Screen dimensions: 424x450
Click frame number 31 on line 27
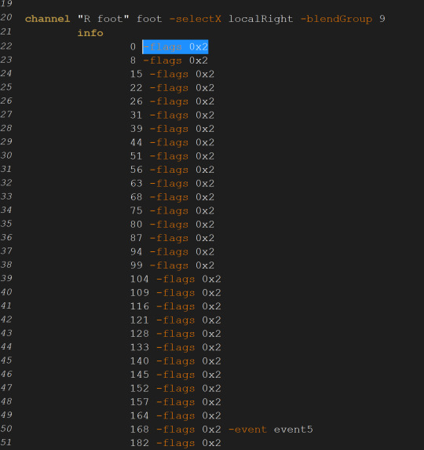tap(137, 115)
